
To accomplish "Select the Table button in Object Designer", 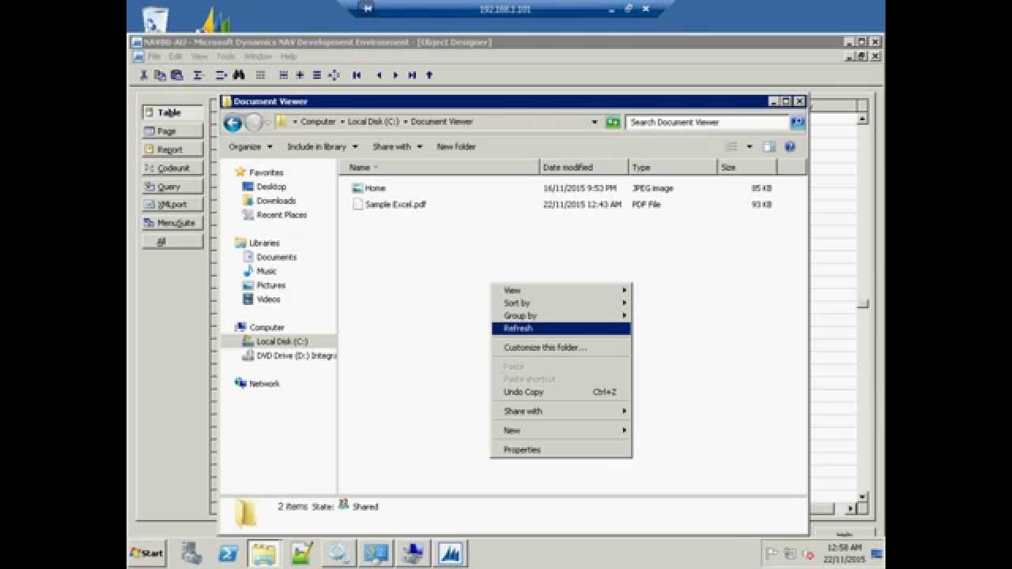I will [172, 113].
